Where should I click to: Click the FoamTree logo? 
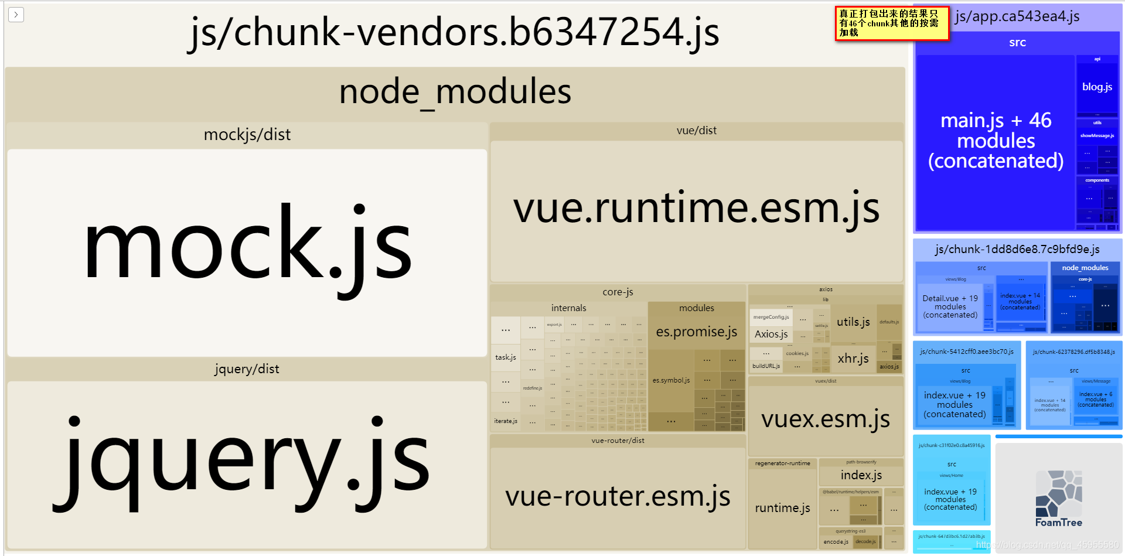click(x=1058, y=499)
